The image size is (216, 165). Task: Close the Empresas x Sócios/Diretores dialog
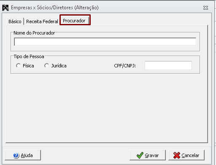coord(205,8)
